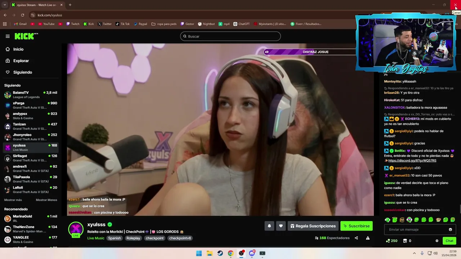Select the checkpoint tag
This screenshot has width=461, height=259.
point(155,238)
